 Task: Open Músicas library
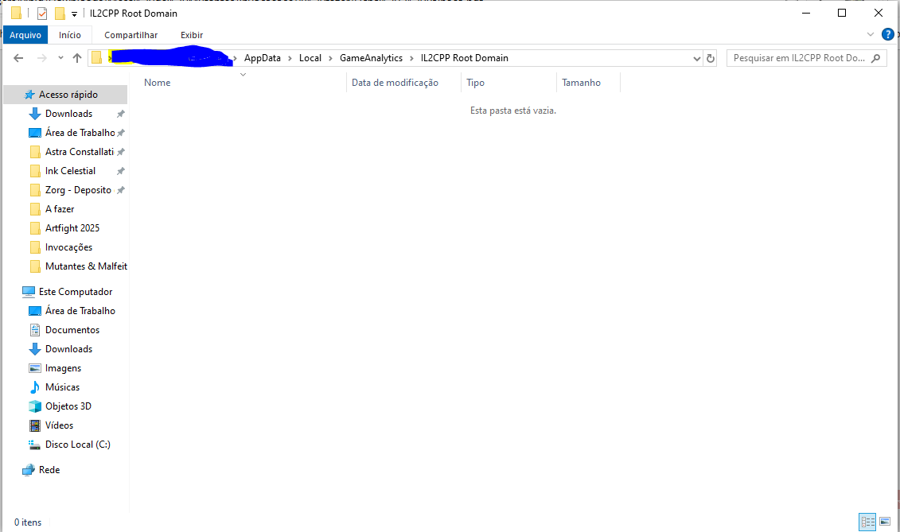62,386
